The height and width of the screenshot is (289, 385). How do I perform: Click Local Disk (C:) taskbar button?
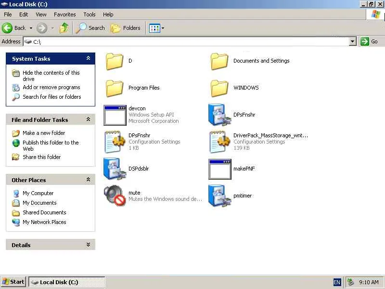67,282
